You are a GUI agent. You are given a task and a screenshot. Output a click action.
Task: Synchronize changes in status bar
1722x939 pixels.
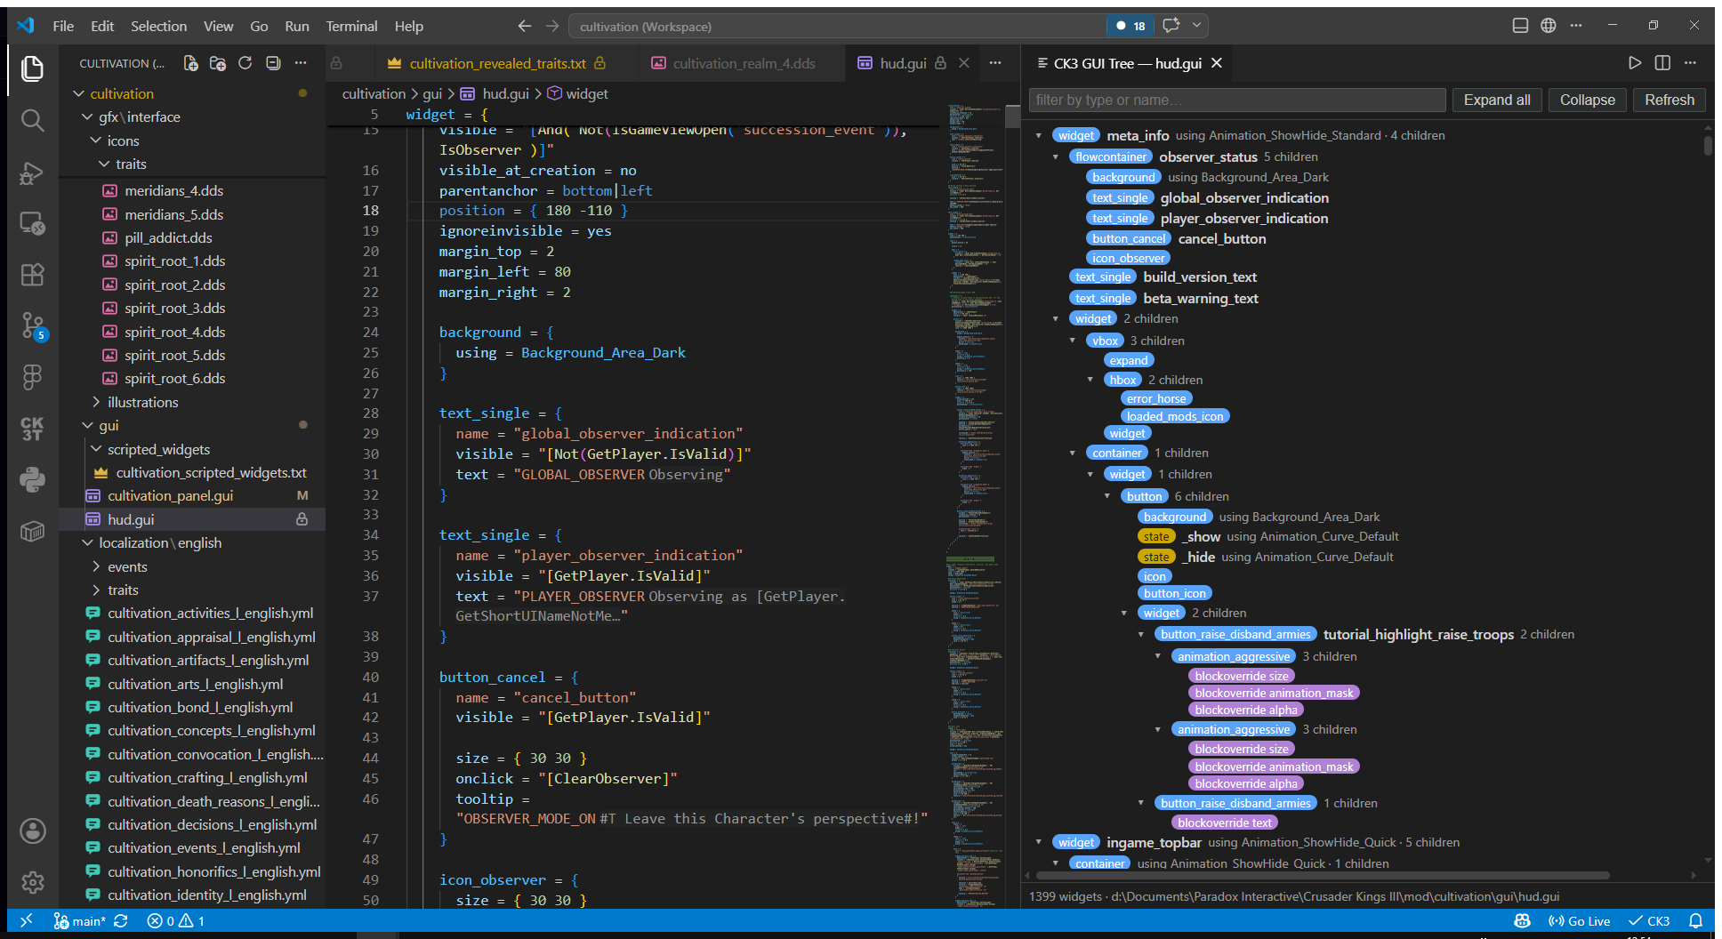point(121,920)
